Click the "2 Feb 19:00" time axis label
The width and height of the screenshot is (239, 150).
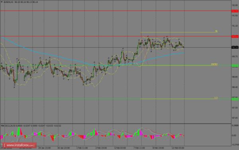(x=101, y=148)
